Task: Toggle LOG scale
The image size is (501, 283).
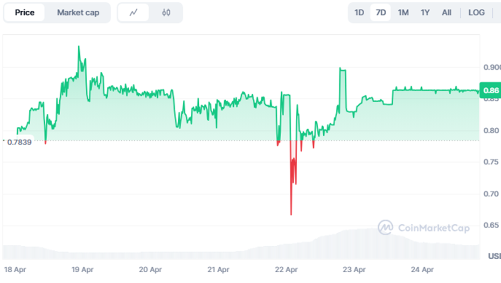Action: 476,13
